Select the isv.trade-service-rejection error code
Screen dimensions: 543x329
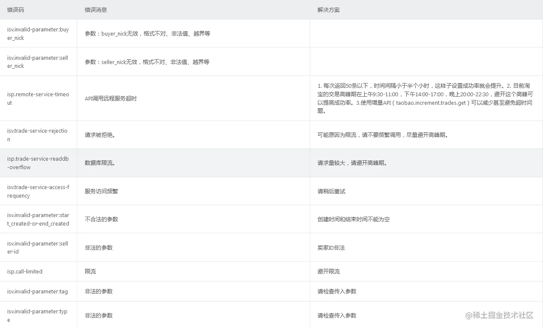37,134
